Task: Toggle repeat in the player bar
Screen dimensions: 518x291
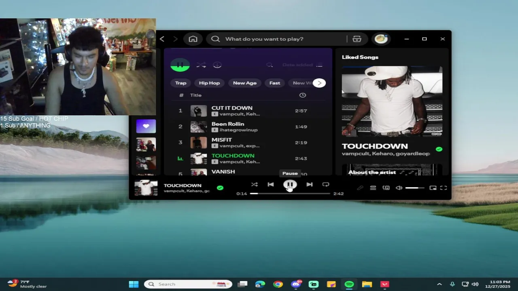Action: tap(326, 184)
